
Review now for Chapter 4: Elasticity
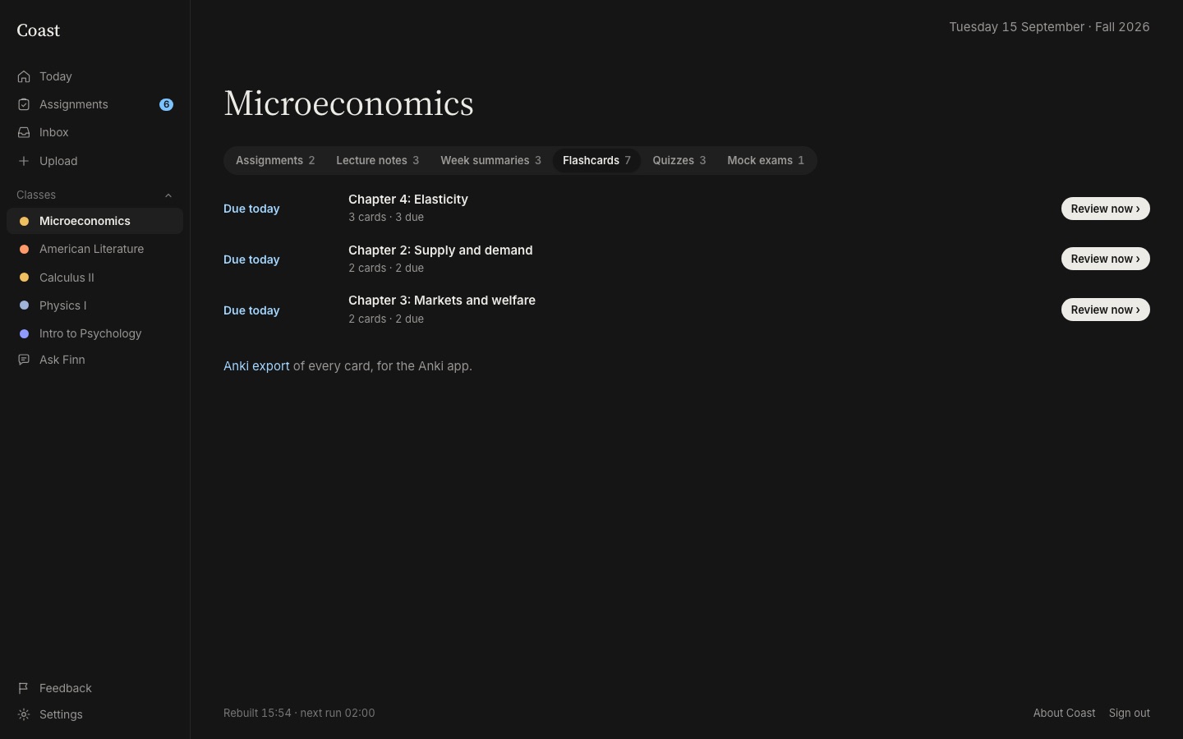[1105, 209]
